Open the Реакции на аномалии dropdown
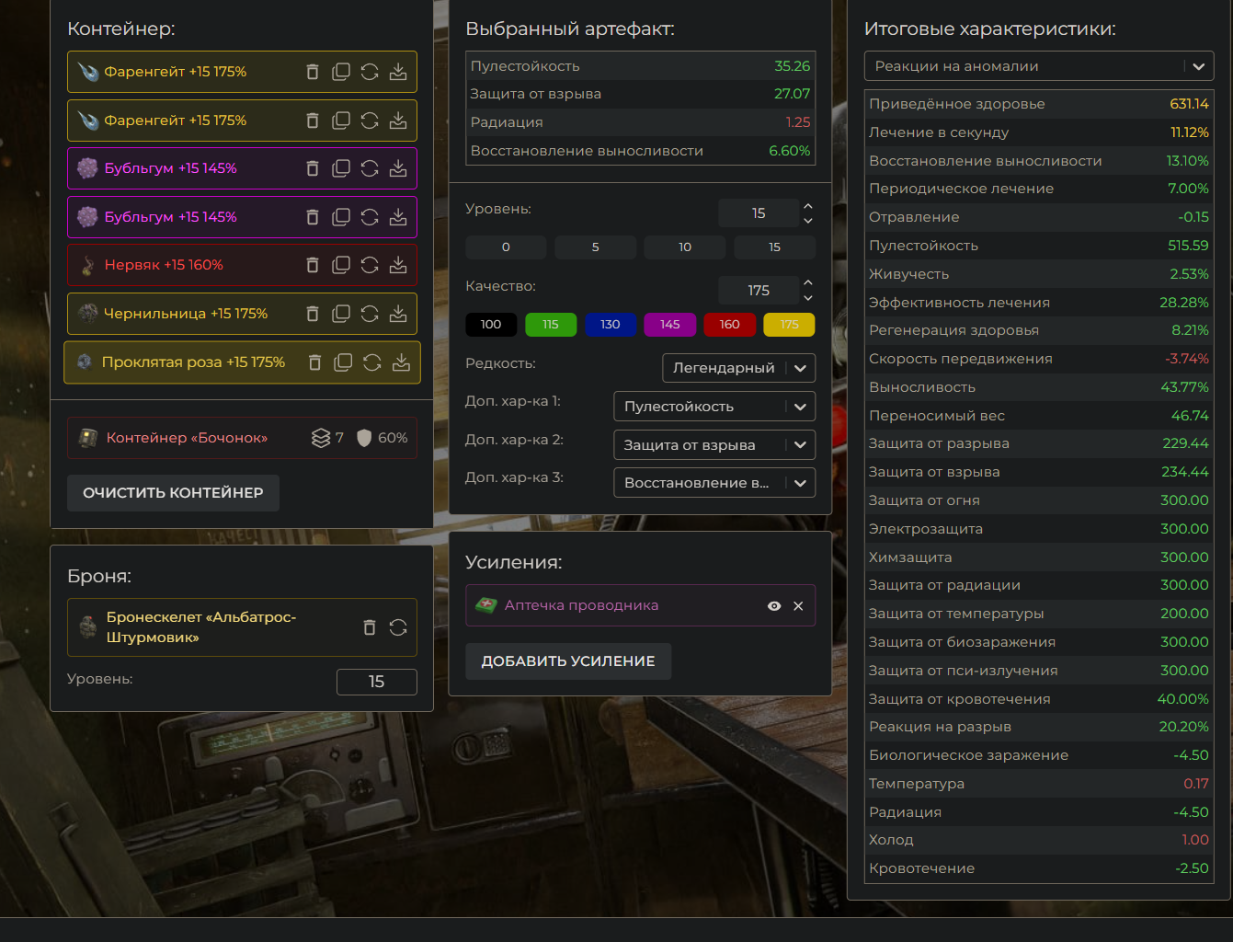Screen dimensions: 1233x942 coord(1038,66)
